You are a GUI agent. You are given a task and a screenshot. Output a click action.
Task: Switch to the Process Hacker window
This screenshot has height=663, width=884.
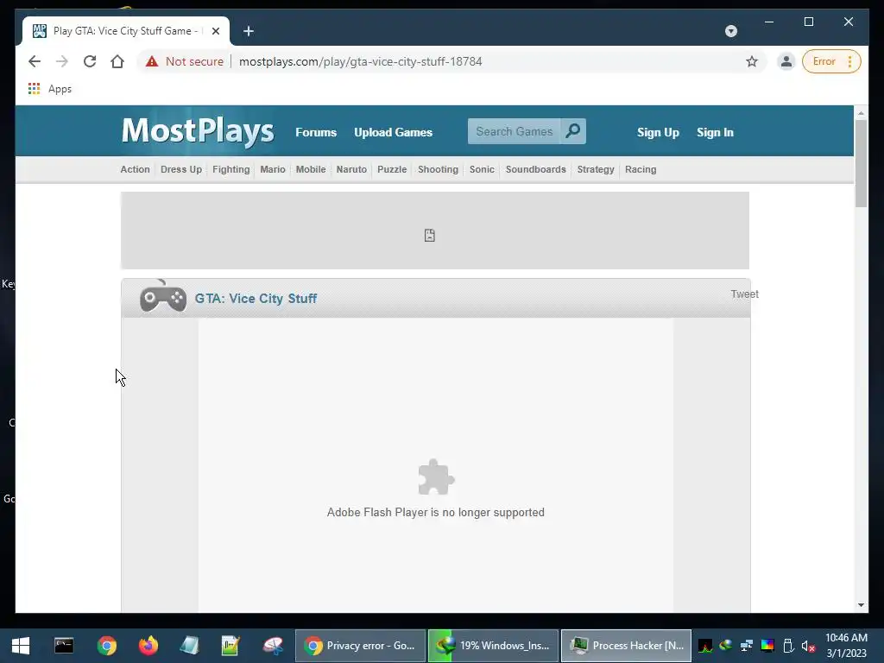[x=627, y=646]
